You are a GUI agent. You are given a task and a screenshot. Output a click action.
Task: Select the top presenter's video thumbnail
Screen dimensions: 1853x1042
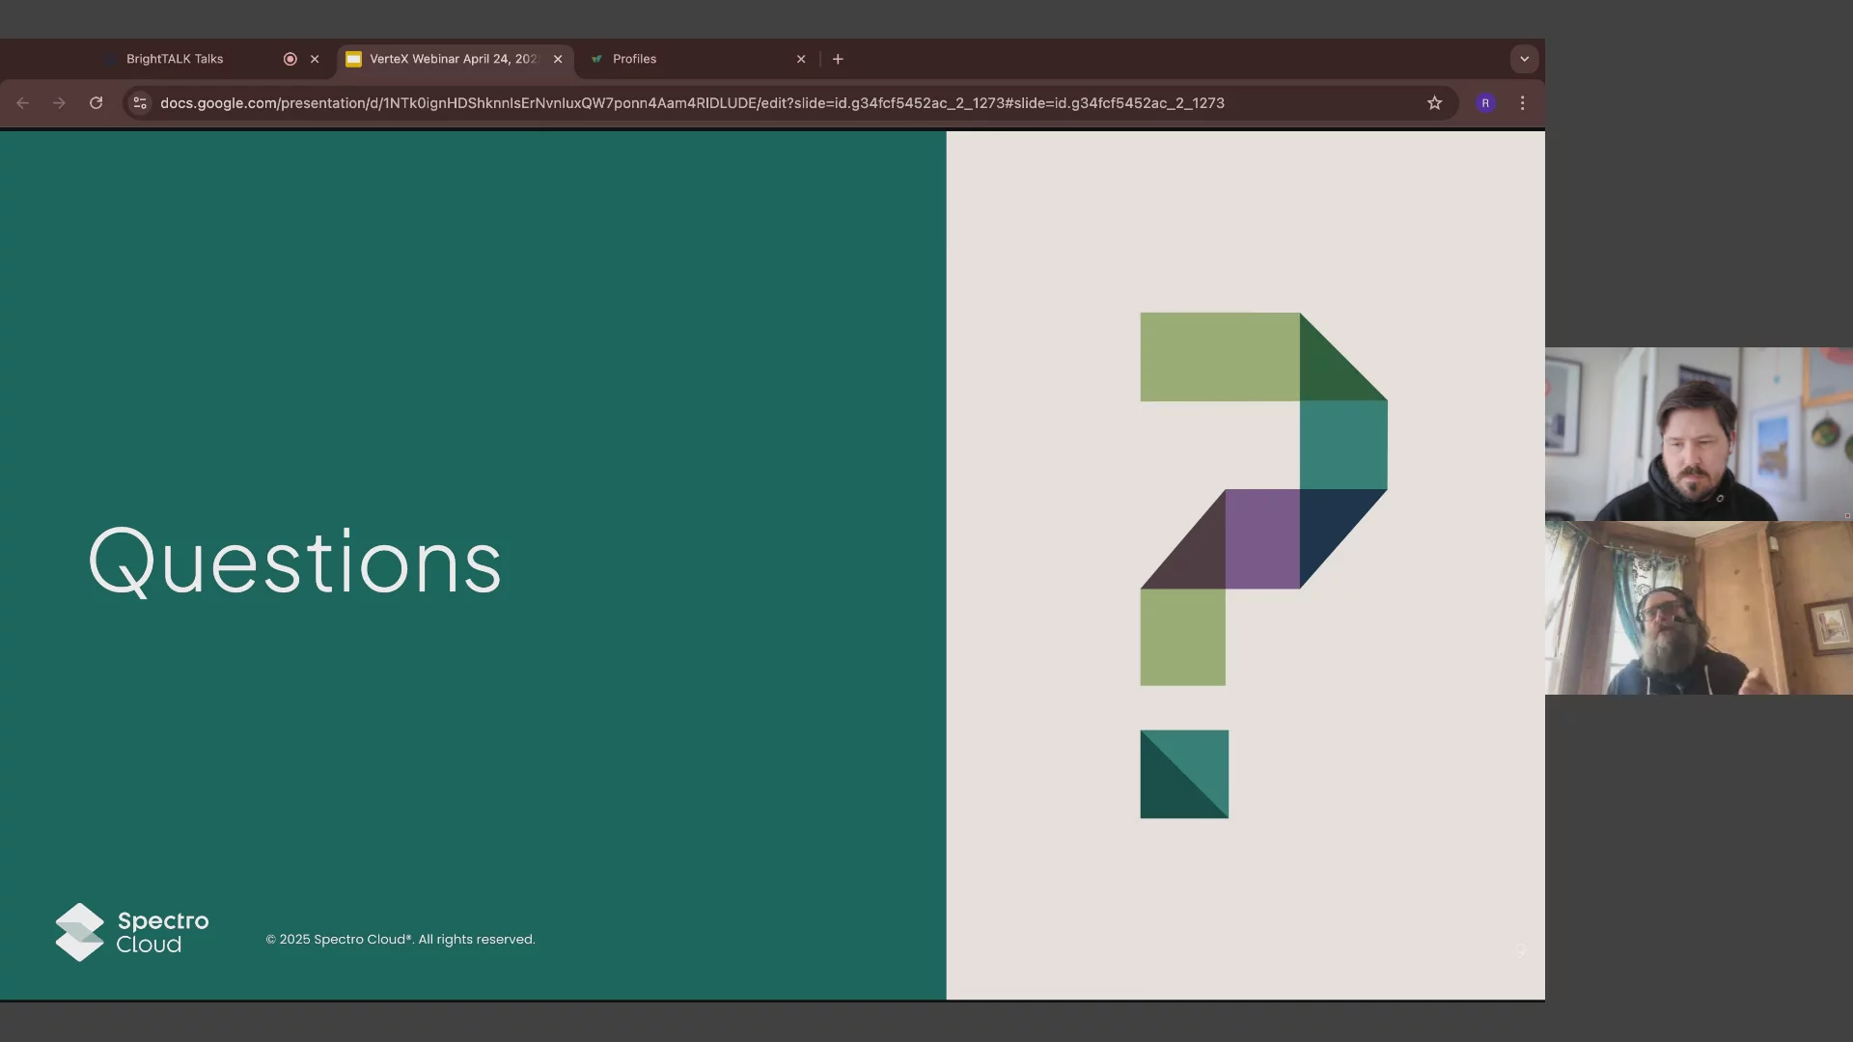coord(1698,434)
